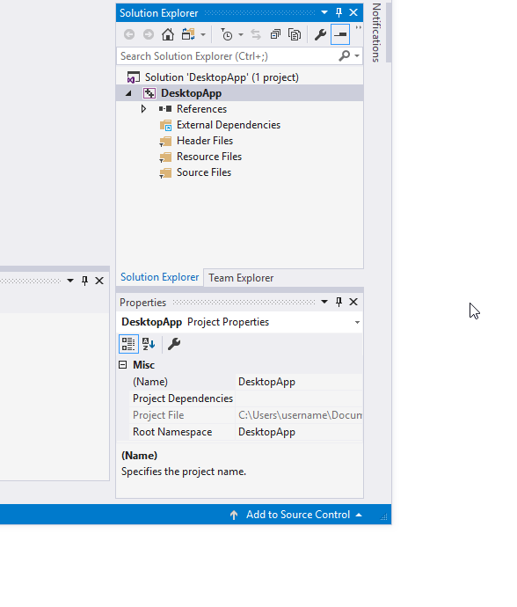
Task: Switch Properties to Categorized view
Action: 128,344
